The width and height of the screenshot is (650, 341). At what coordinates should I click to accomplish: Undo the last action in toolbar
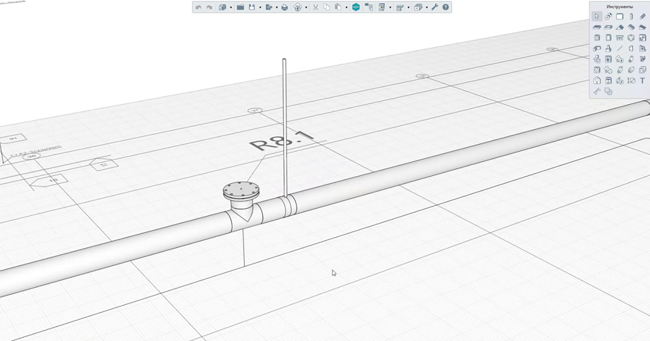point(198,7)
